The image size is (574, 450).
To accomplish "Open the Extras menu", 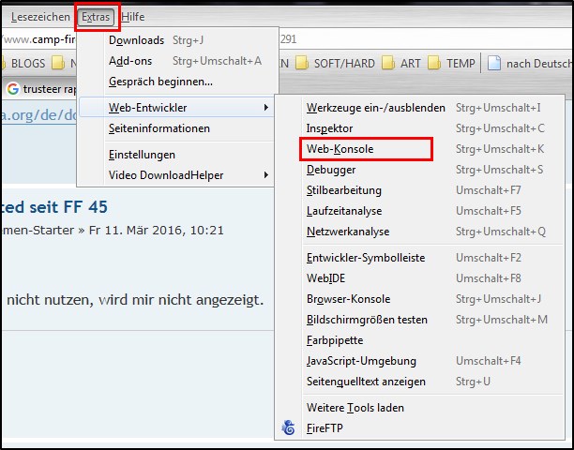I will pos(96,17).
